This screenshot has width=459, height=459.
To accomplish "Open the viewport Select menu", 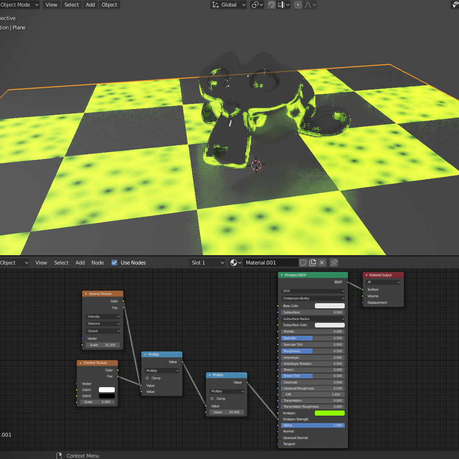I will coord(71,5).
